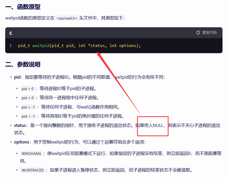Click the line number 1 in code block

10,45
